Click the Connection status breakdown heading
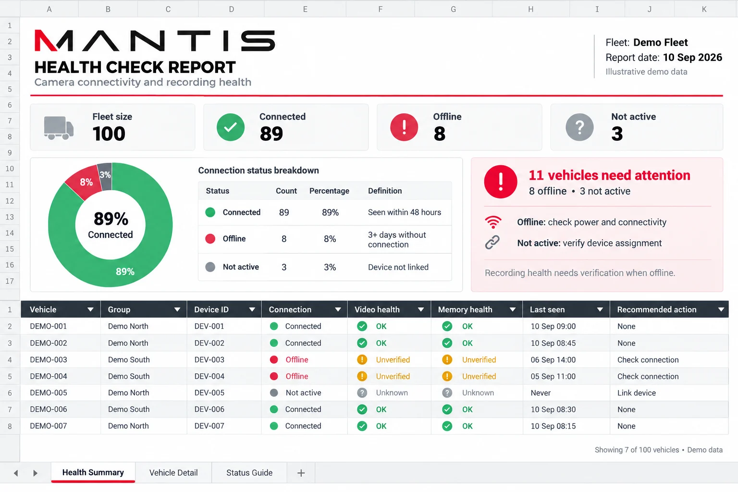Image resolution: width=738 pixels, height=492 pixels. click(x=258, y=171)
